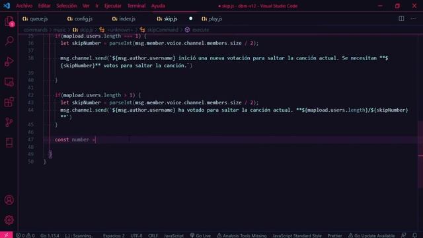Click Prettier in the status bar

click(334, 235)
